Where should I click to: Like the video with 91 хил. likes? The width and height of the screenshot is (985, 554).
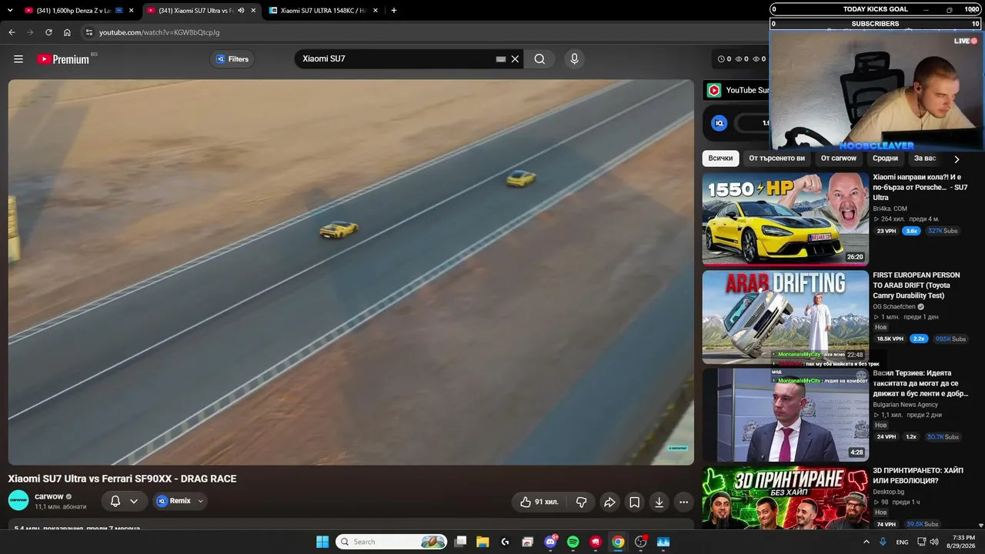click(x=539, y=502)
